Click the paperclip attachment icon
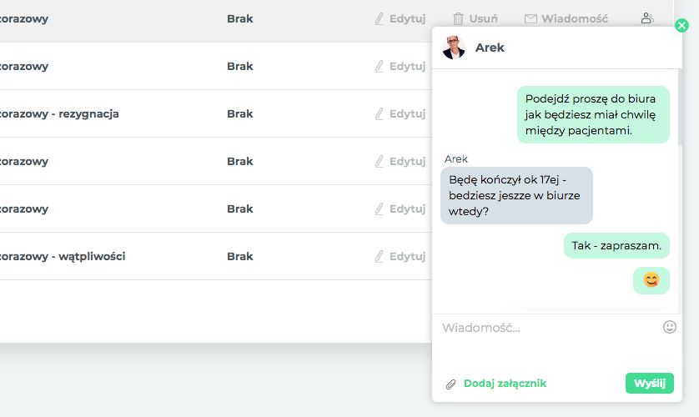Screen dimensions: 699x417 click(450, 384)
